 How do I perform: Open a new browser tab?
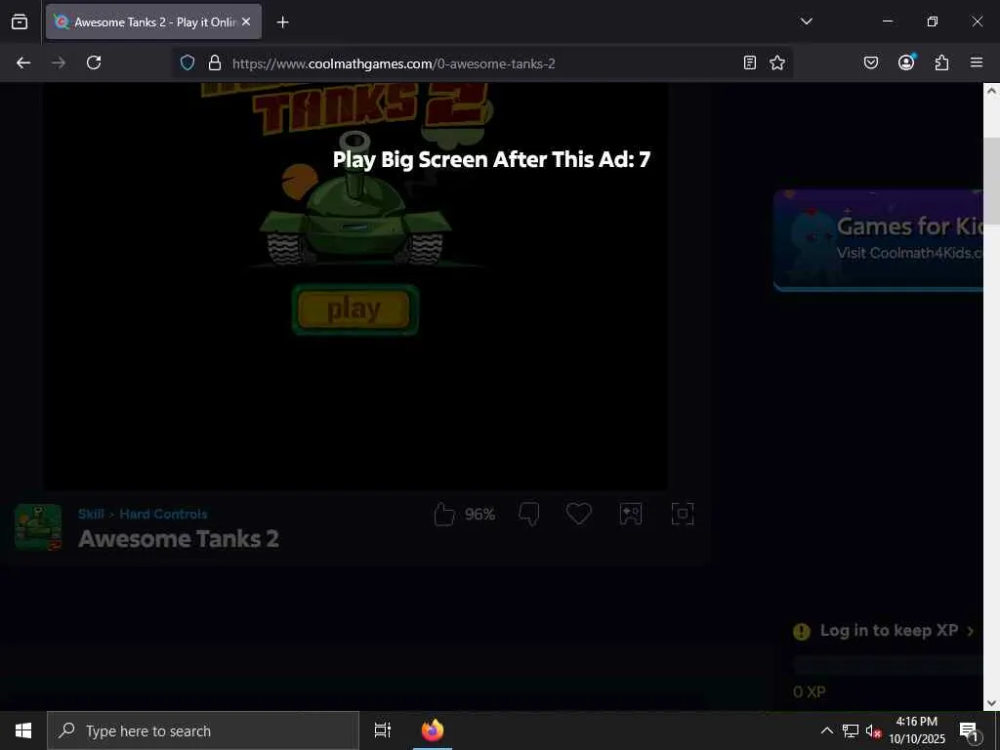pos(282,22)
